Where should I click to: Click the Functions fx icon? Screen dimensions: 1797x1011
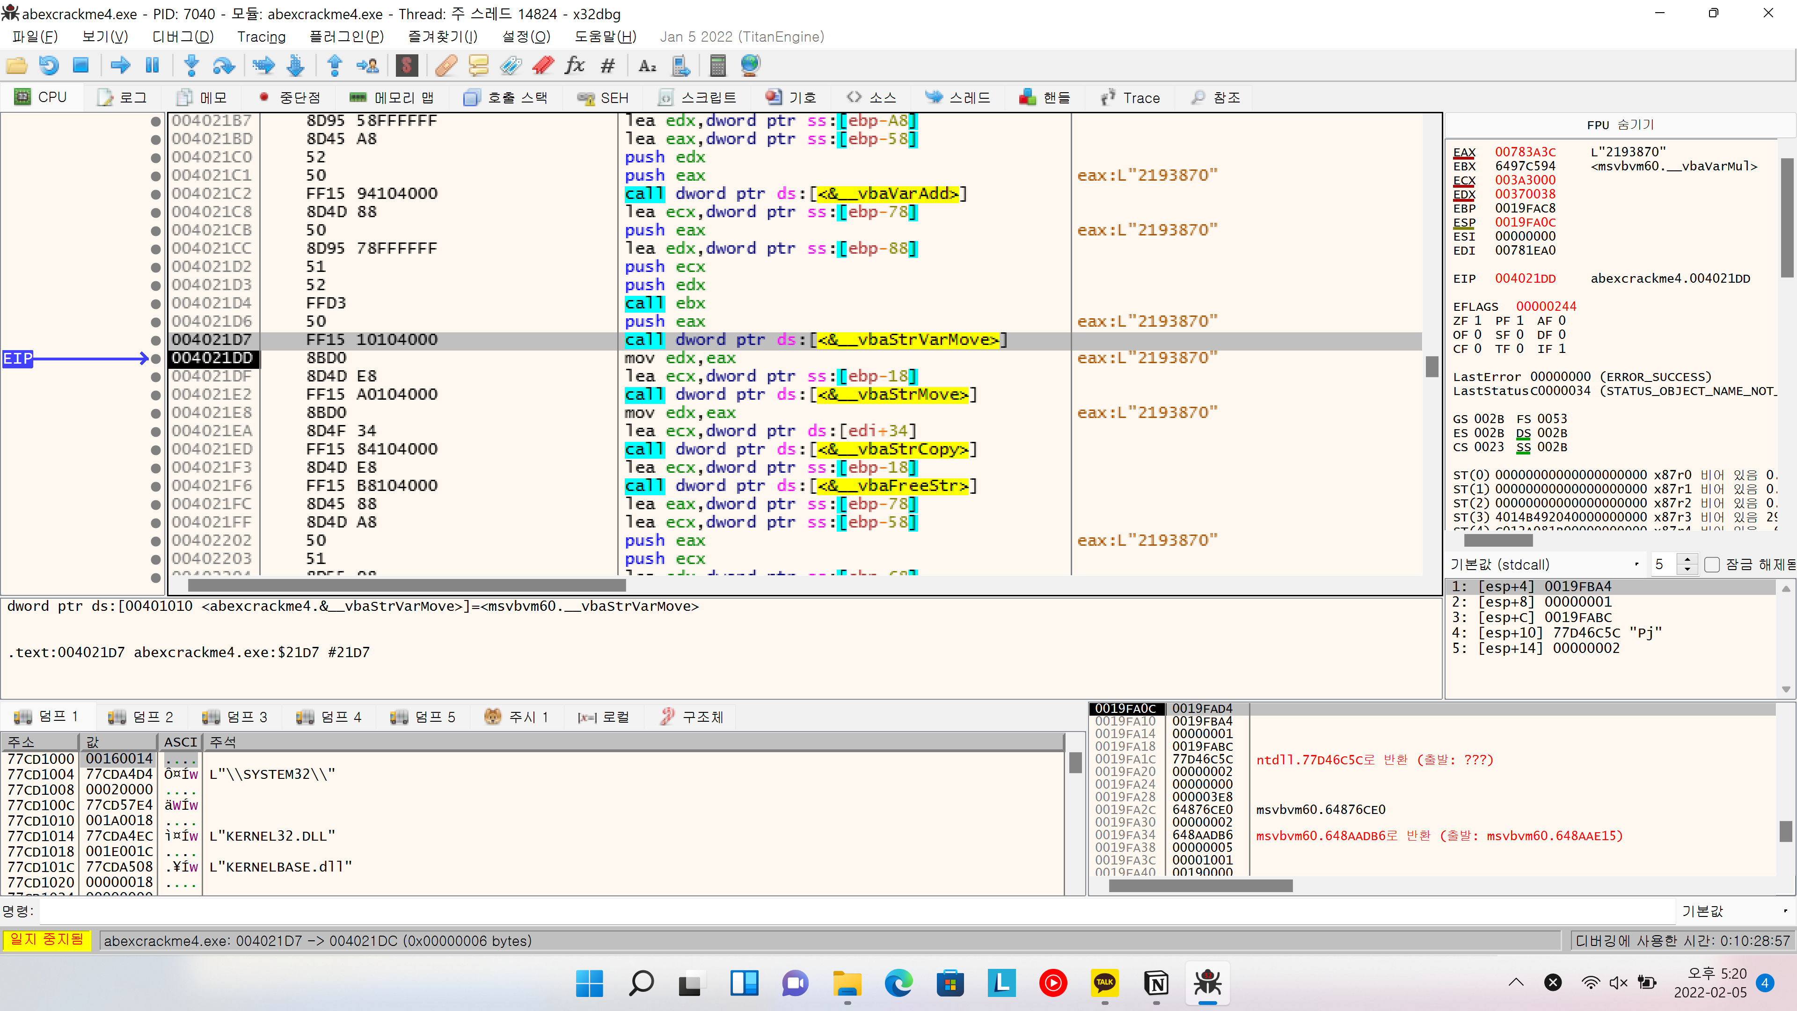575,66
